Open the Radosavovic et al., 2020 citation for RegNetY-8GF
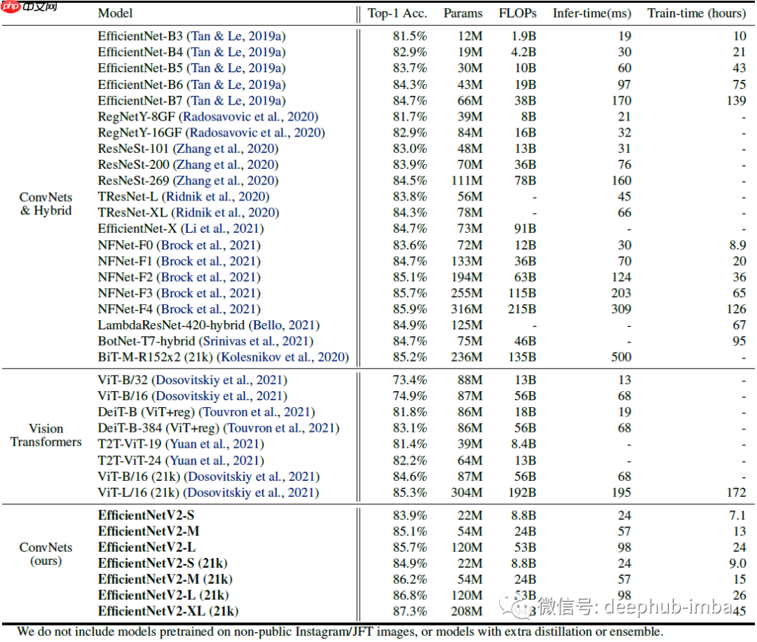 point(248,117)
